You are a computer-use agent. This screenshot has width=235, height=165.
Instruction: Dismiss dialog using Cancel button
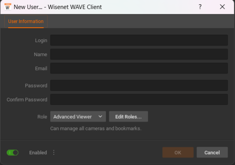[x=212, y=152]
